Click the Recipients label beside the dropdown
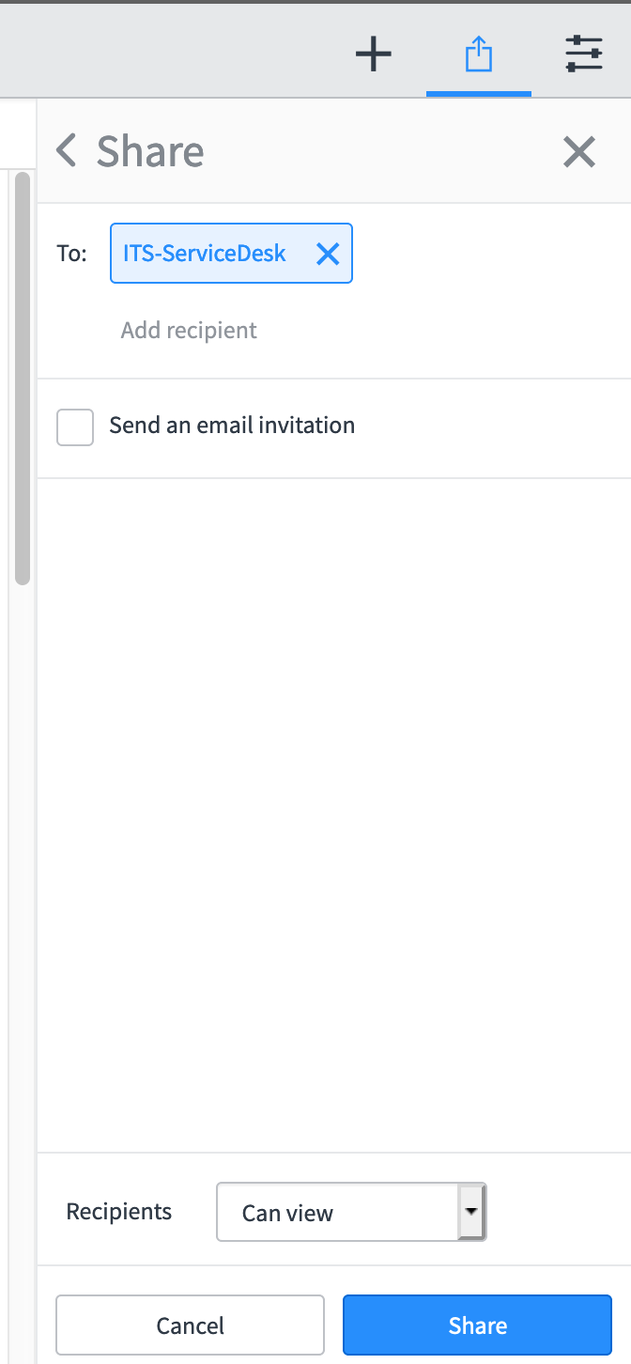This screenshot has height=1364, width=631. click(119, 1212)
